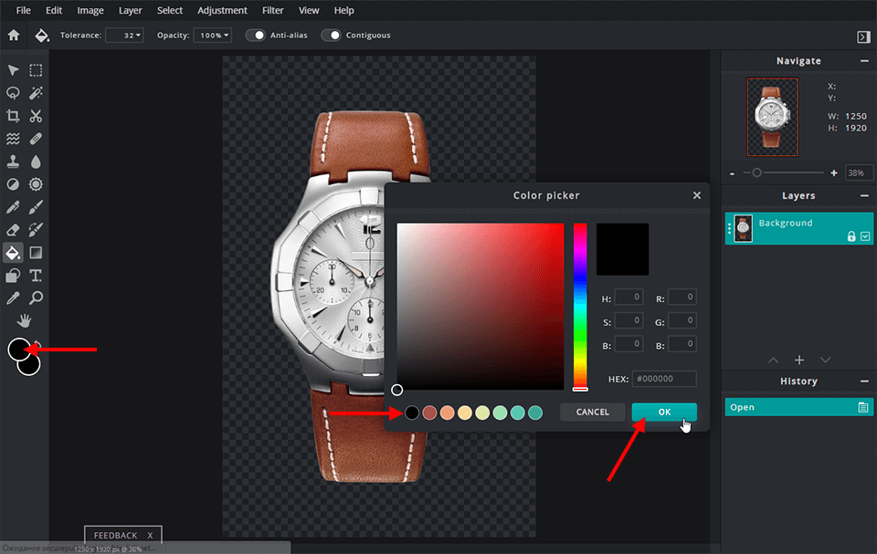Select the Magic Wand tool
Image resolution: width=877 pixels, height=554 pixels.
(x=35, y=92)
